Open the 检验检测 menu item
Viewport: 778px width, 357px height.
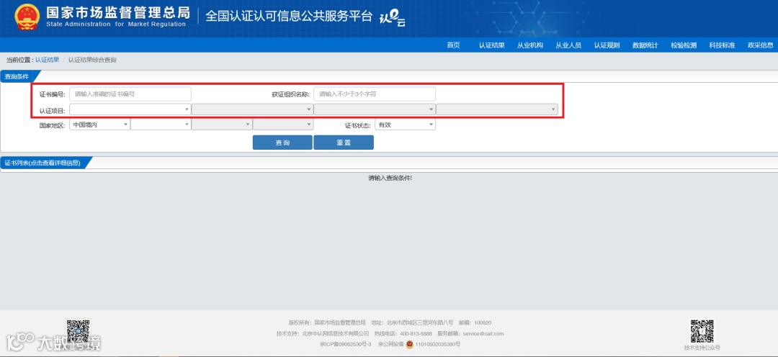pos(684,45)
